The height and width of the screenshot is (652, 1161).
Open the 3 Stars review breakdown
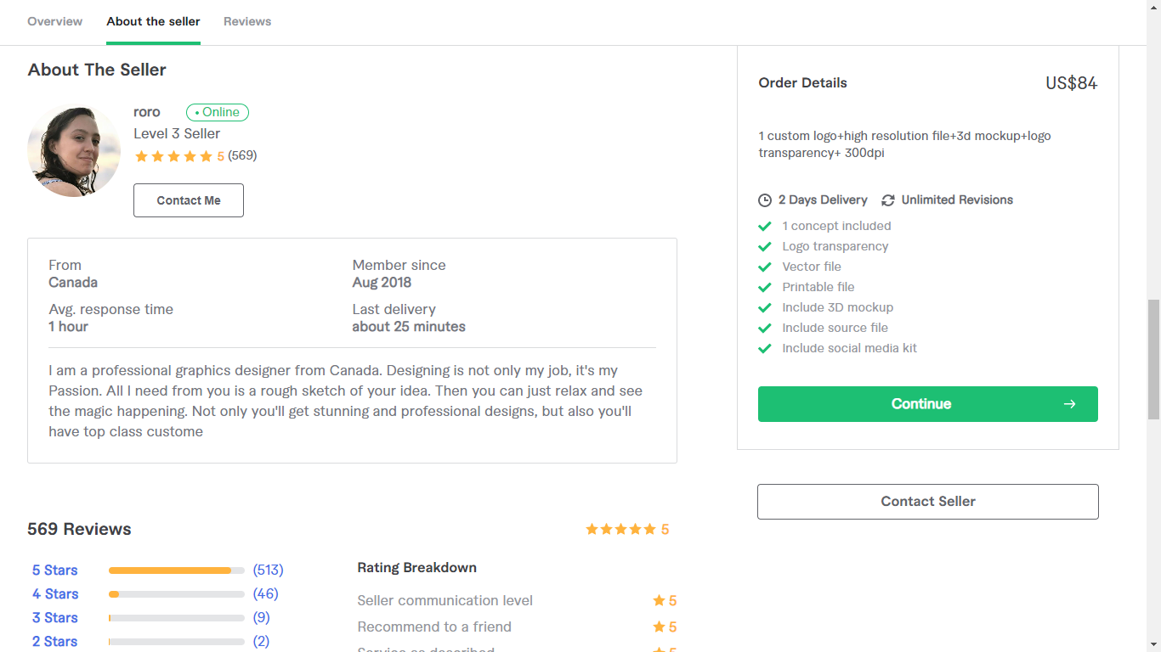(x=54, y=617)
